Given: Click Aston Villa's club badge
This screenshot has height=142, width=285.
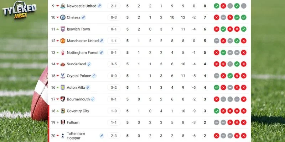Looking at the screenshot, I should pyautogui.click(x=63, y=87).
